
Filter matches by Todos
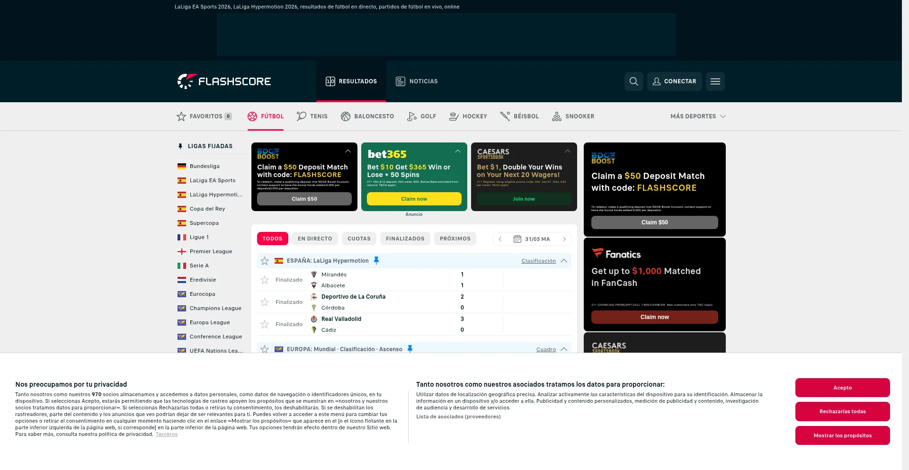(272, 239)
